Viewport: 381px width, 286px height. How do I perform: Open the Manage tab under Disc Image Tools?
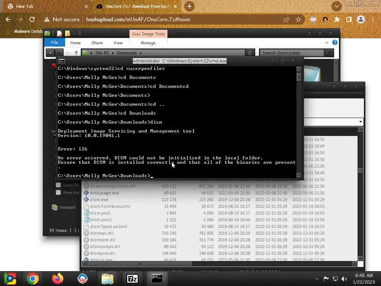coord(148,43)
